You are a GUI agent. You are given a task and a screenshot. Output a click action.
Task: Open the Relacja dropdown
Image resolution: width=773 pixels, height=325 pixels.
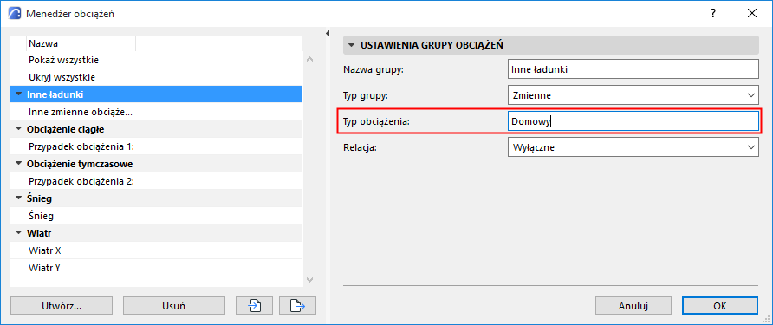pyautogui.click(x=633, y=147)
